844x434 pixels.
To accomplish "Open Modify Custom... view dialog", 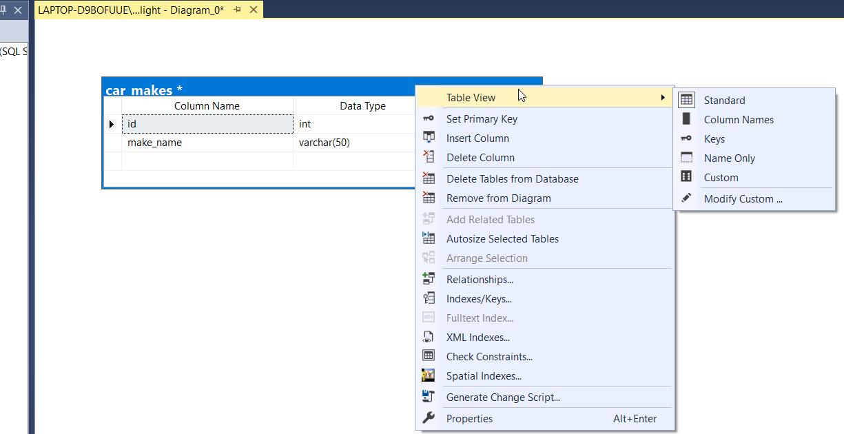I will [743, 198].
